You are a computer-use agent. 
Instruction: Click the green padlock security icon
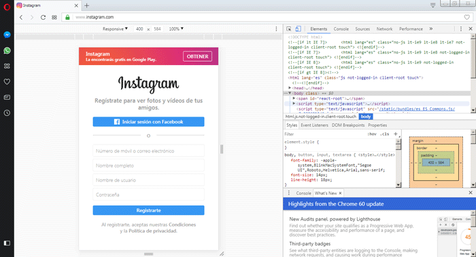coord(67,17)
